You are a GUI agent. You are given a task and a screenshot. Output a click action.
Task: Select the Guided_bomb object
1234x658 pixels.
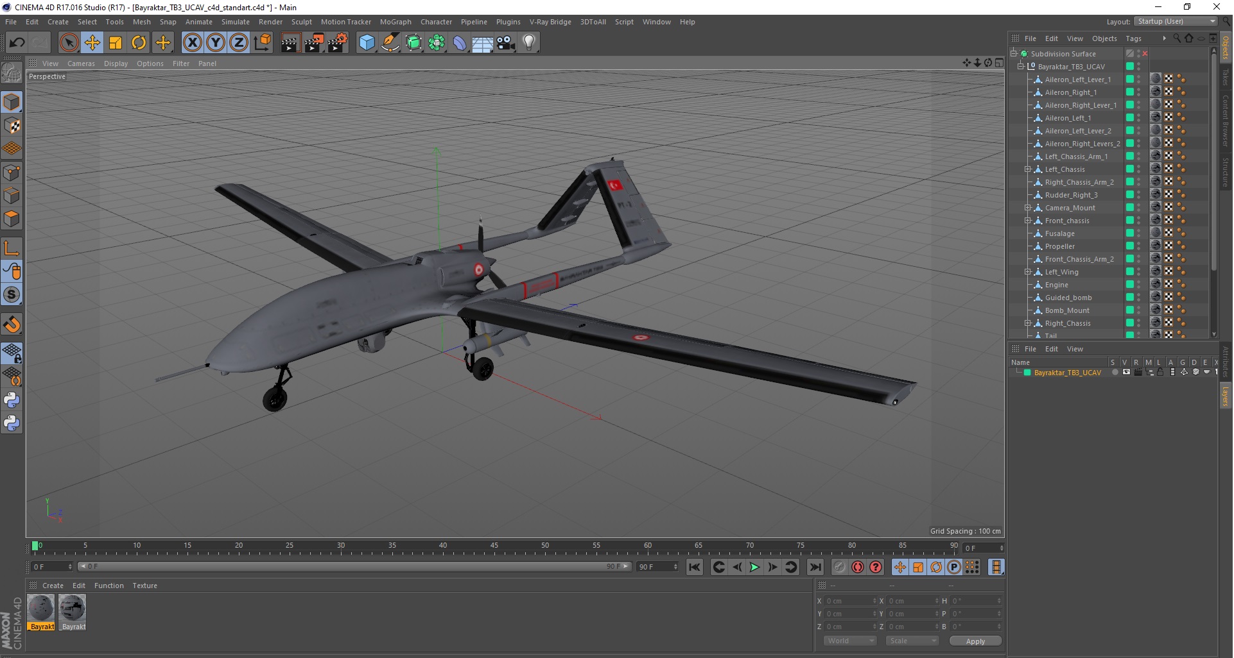(1068, 298)
